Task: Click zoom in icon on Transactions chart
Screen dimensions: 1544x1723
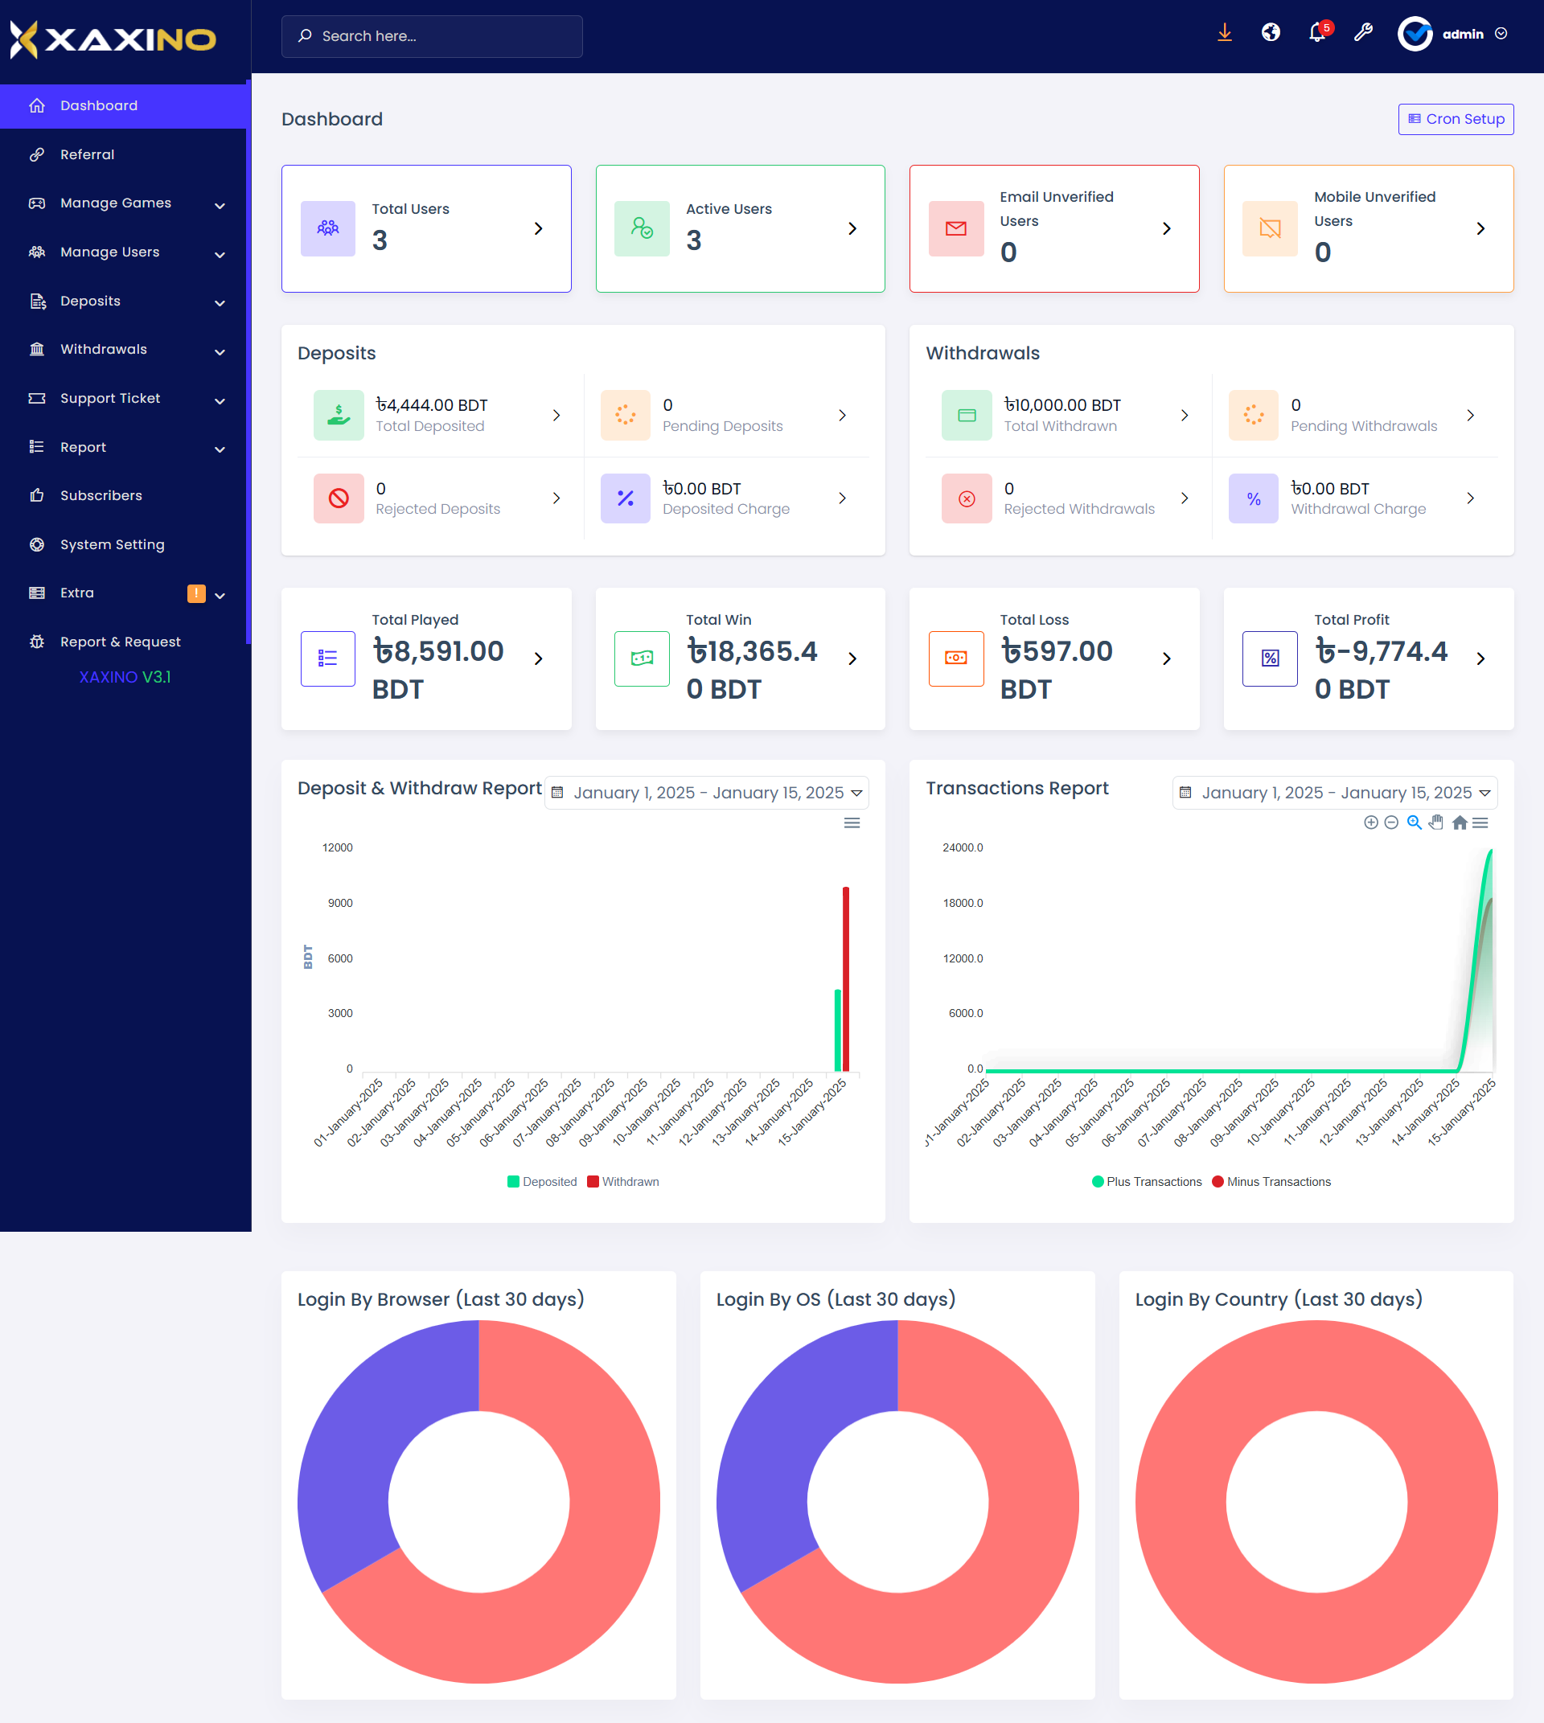Action: (x=1370, y=822)
